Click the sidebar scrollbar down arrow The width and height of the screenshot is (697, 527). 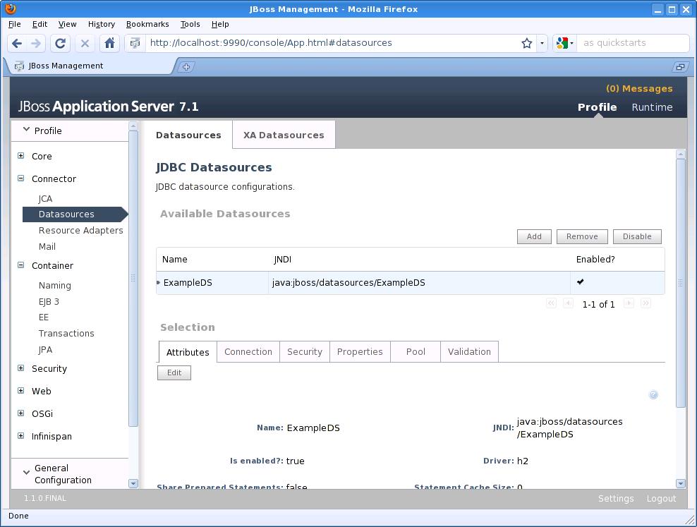(x=133, y=483)
